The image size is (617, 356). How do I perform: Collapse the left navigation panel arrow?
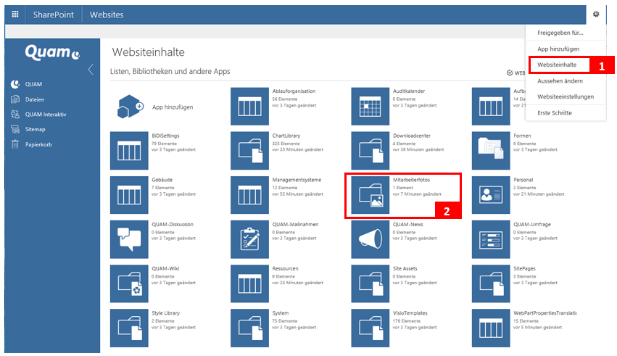[x=91, y=70]
